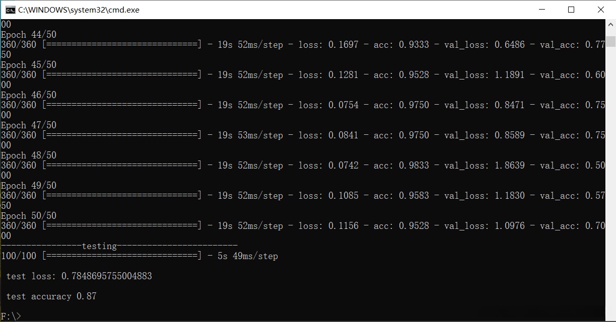The height and width of the screenshot is (322, 616).
Task: Click the F:\> command prompt line
Action: tap(11, 316)
